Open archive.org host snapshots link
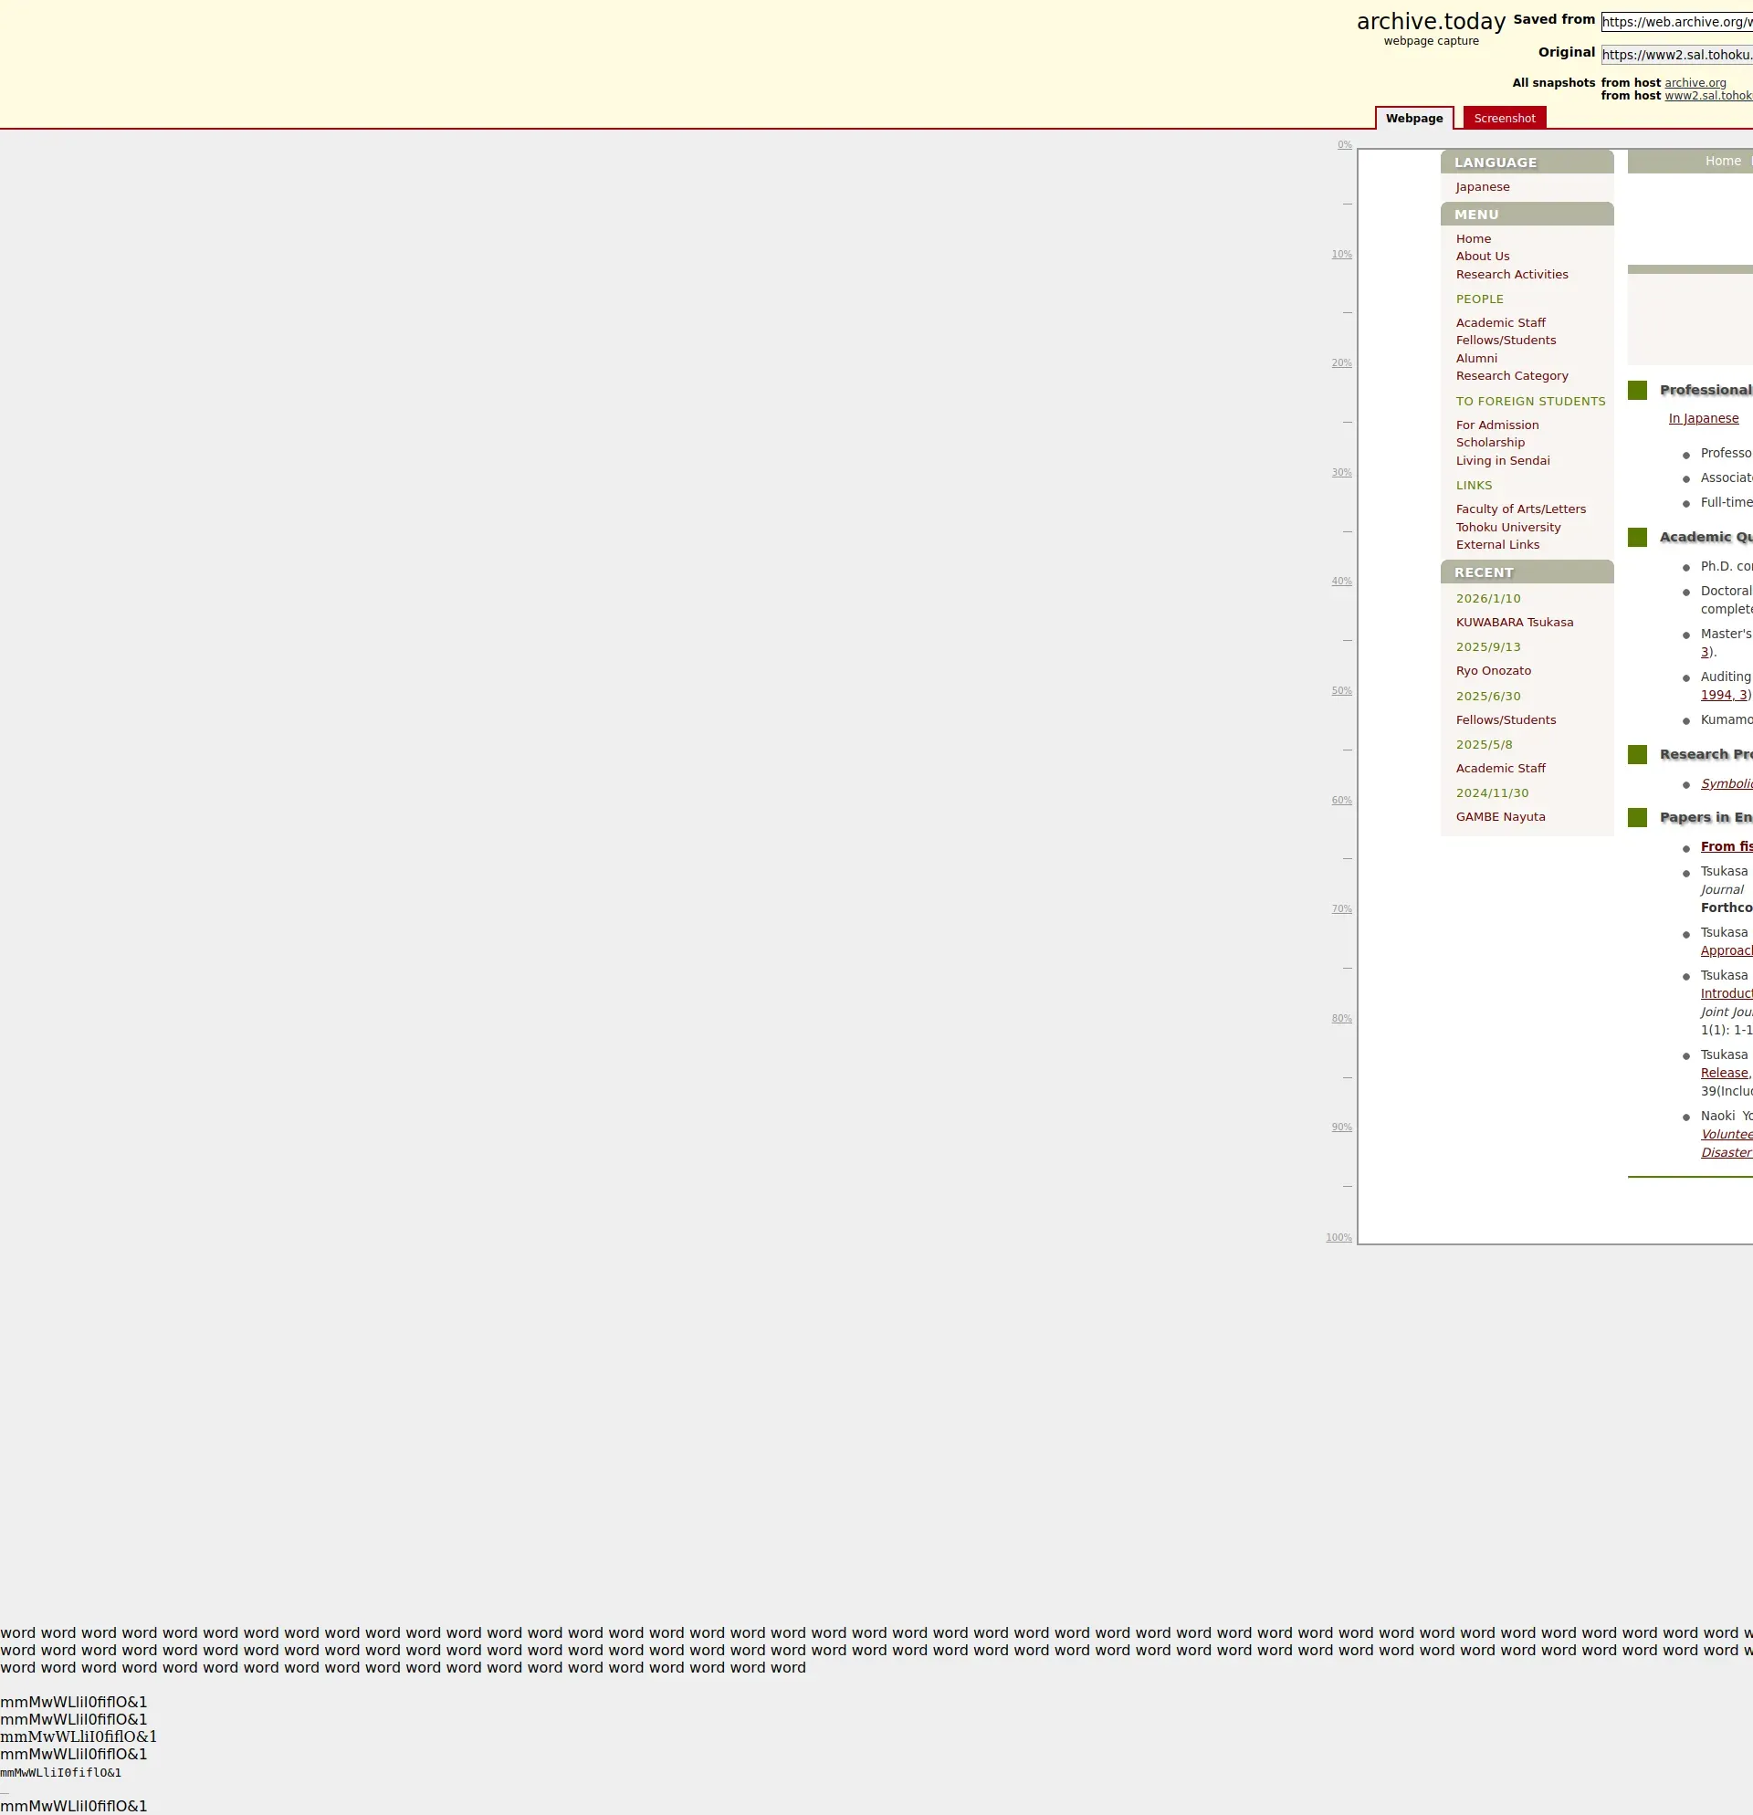Viewport: 1753px width, 1815px height. [x=1695, y=82]
